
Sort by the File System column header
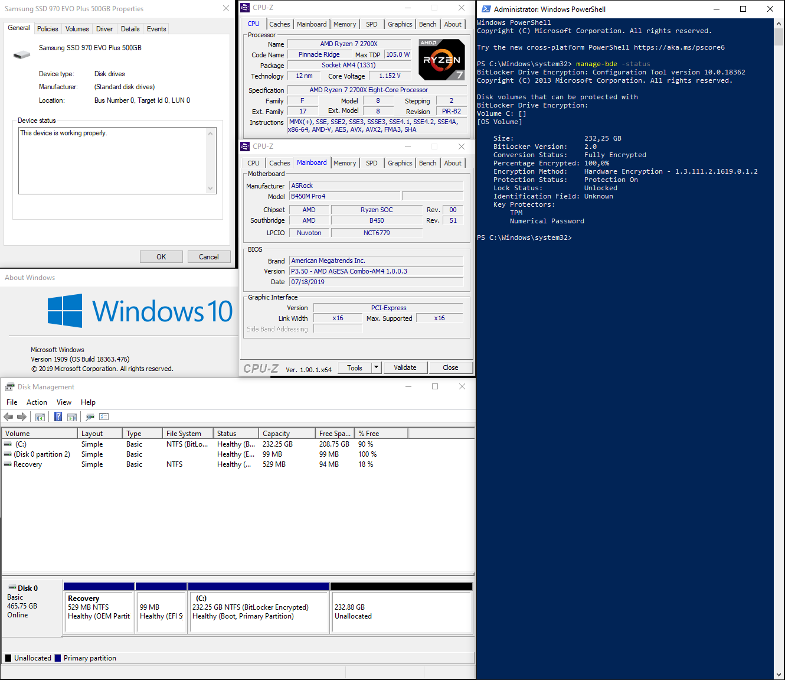tap(188, 434)
